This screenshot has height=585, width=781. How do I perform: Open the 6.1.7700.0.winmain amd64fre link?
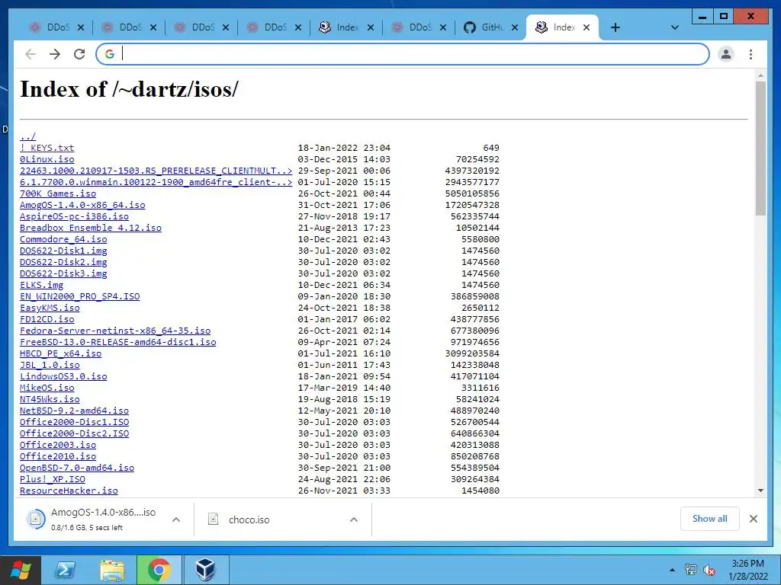click(156, 182)
